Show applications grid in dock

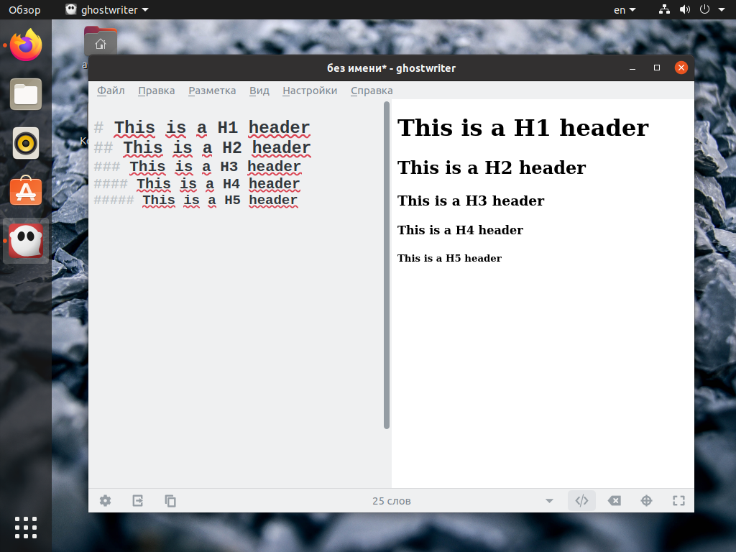click(x=26, y=528)
